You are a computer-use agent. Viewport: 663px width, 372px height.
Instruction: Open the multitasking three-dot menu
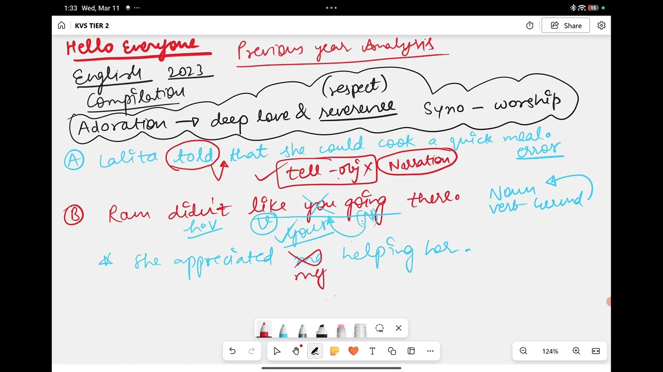331,8
